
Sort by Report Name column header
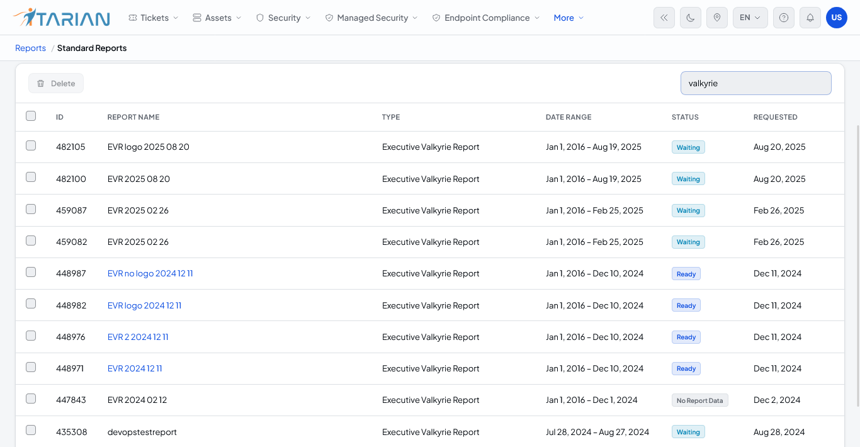coord(133,117)
